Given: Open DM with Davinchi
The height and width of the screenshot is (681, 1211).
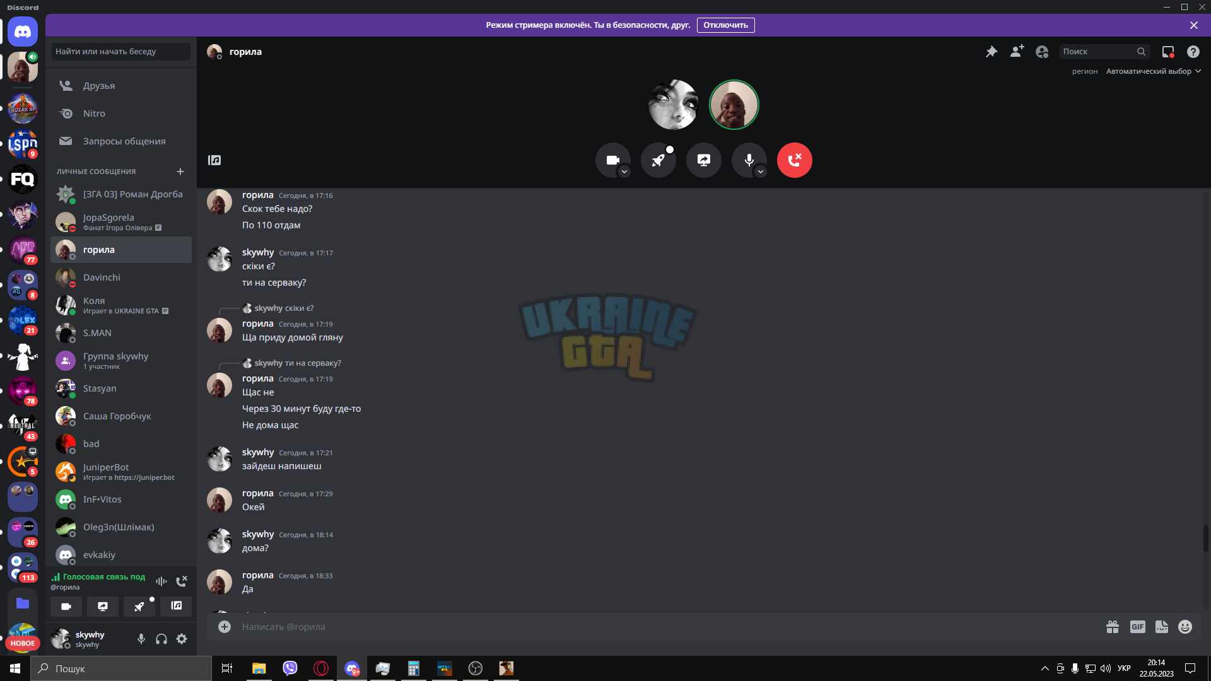Looking at the screenshot, I should coord(121,277).
